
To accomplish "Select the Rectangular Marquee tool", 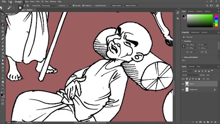I will tap(3, 17).
